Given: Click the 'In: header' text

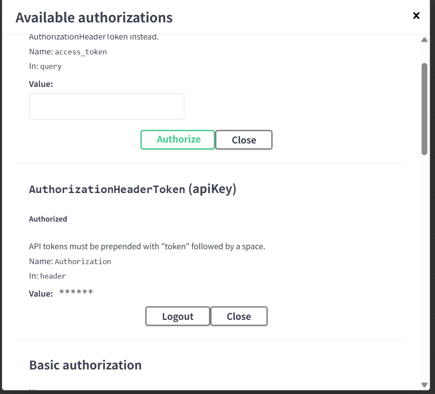Looking at the screenshot, I should 47,276.
